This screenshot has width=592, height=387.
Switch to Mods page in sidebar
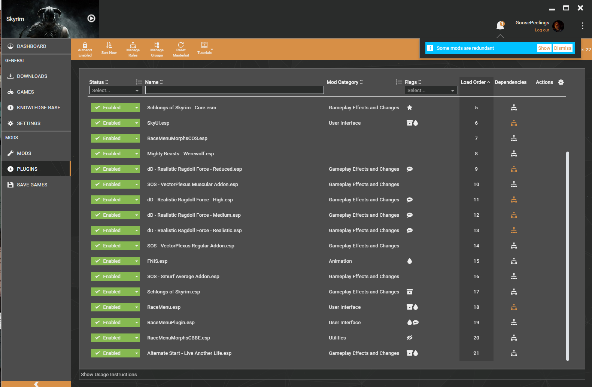36,153
